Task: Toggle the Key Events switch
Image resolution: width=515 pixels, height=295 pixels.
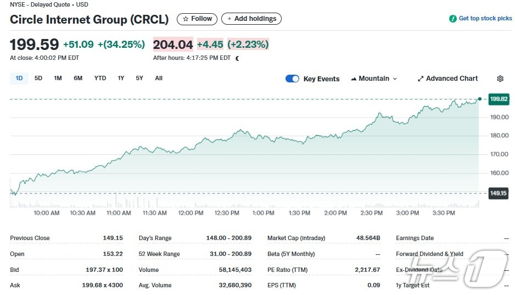Action: click(x=292, y=79)
